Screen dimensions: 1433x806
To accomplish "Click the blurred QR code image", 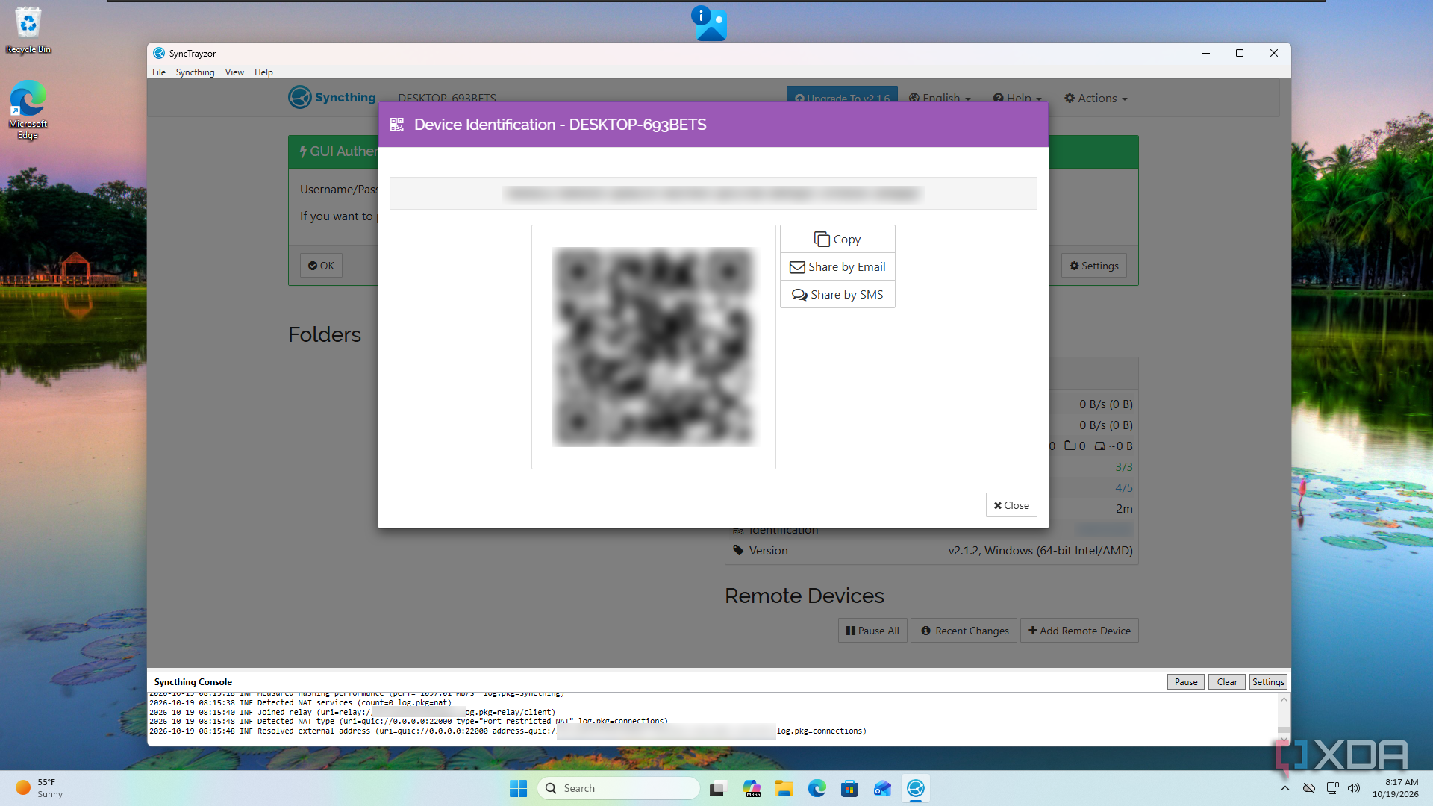I will pyautogui.click(x=654, y=347).
